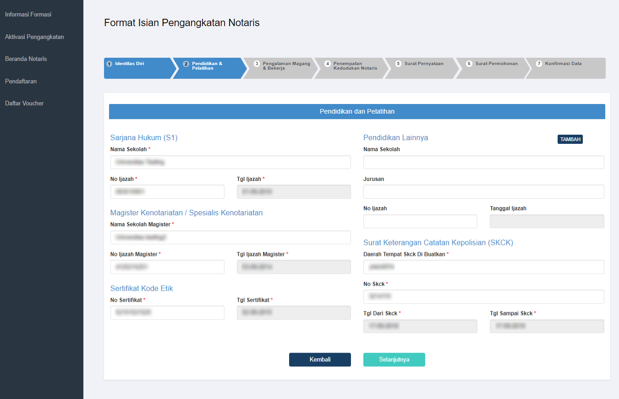The width and height of the screenshot is (619, 399).
Task: Switch to step 1 Identitas Diri
Action: coord(137,68)
